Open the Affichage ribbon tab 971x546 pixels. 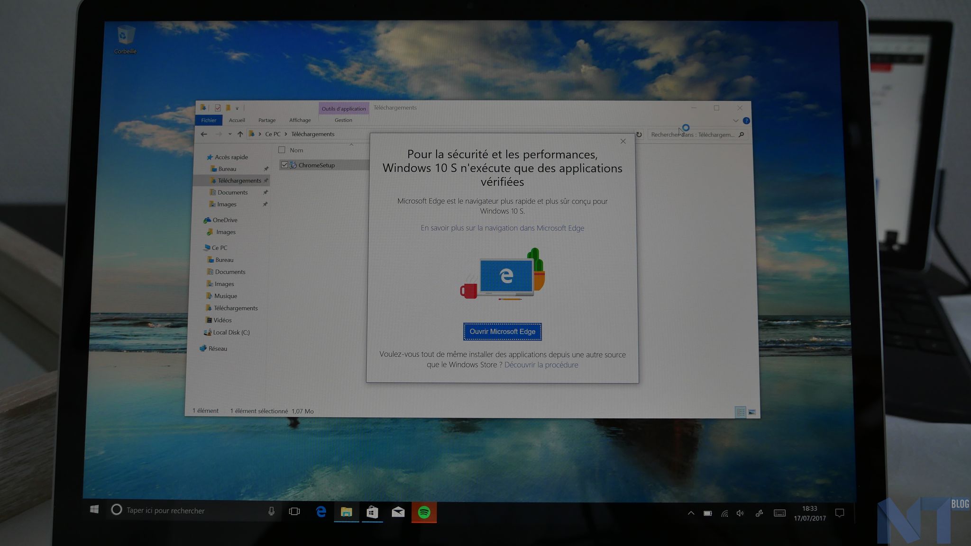click(x=300, y=120)
